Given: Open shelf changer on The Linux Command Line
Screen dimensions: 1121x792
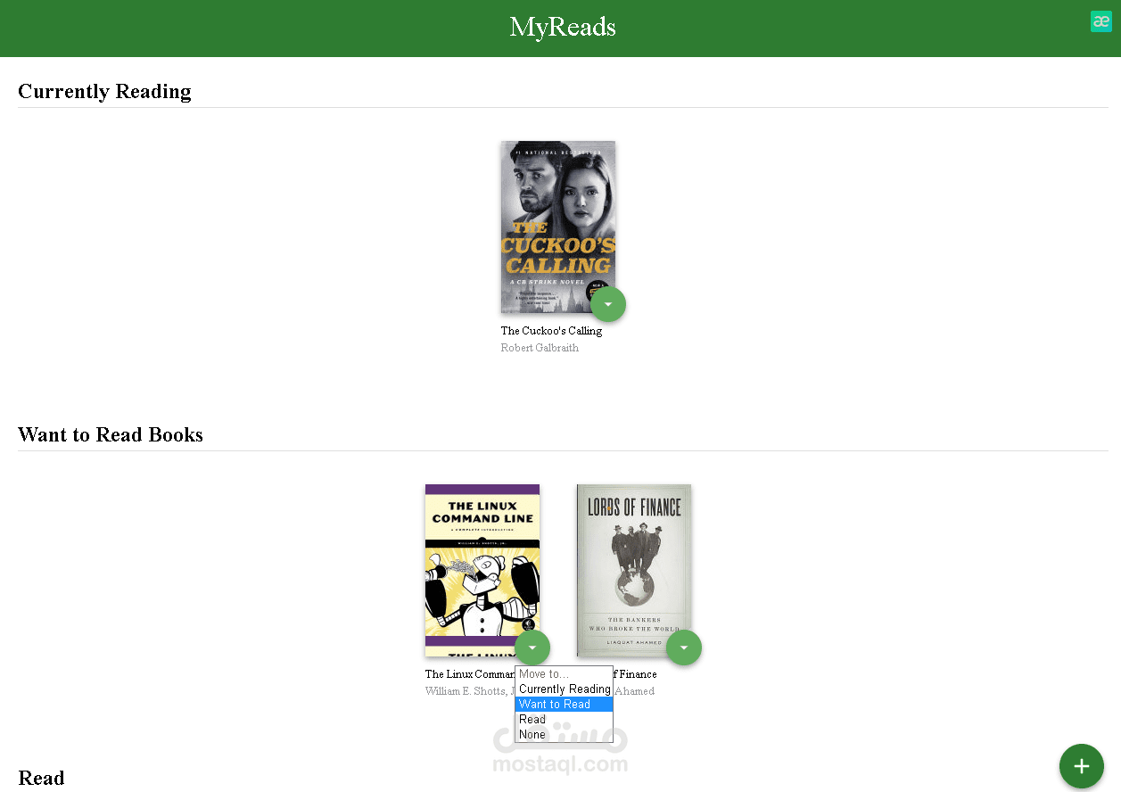Looking at the screenshot, I should coord(532,648).
